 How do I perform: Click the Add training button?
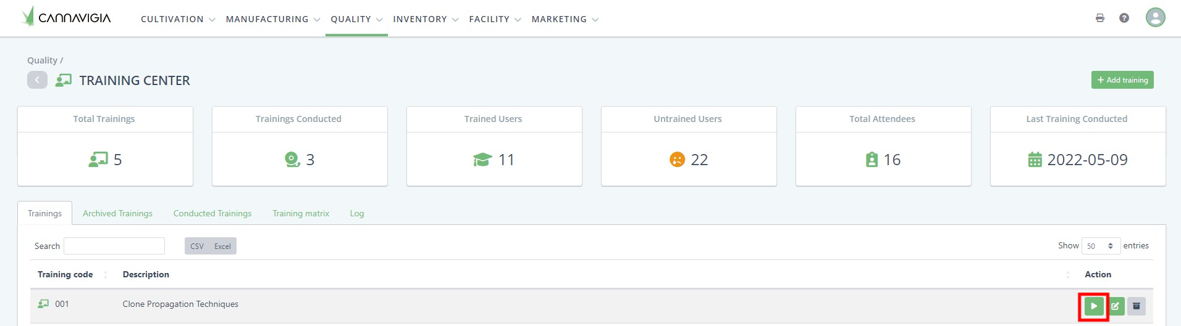point(1122,80)
